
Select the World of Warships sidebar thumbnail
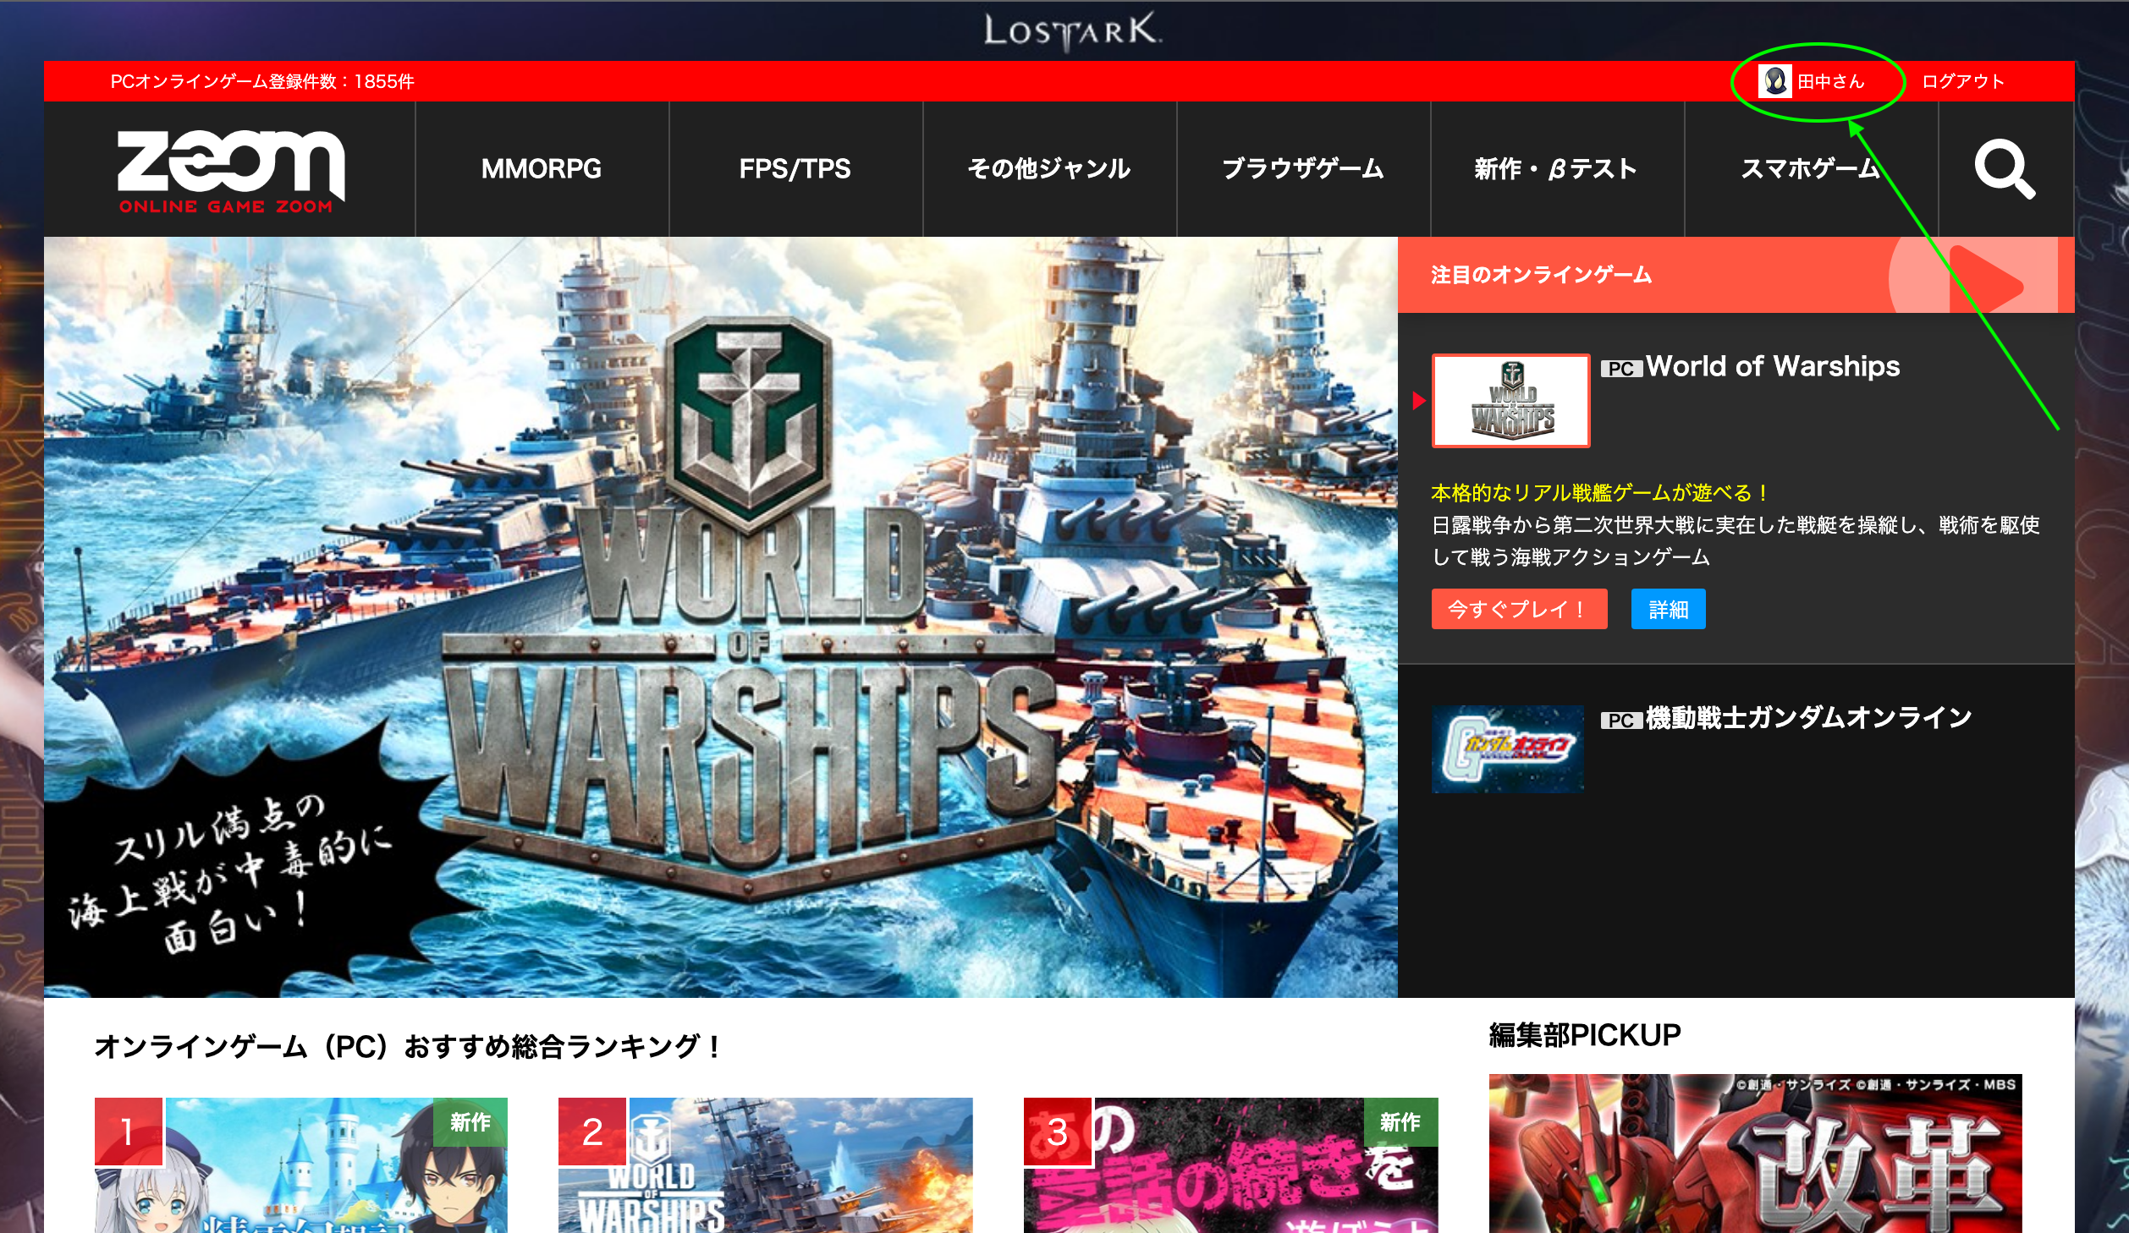1511,401
